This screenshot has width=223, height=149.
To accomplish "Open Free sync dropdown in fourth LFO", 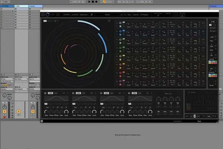I will tap(131, 107).
